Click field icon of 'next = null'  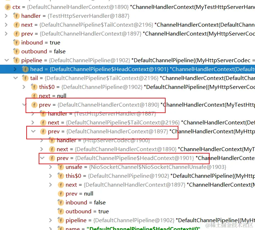tap(34, 96)
